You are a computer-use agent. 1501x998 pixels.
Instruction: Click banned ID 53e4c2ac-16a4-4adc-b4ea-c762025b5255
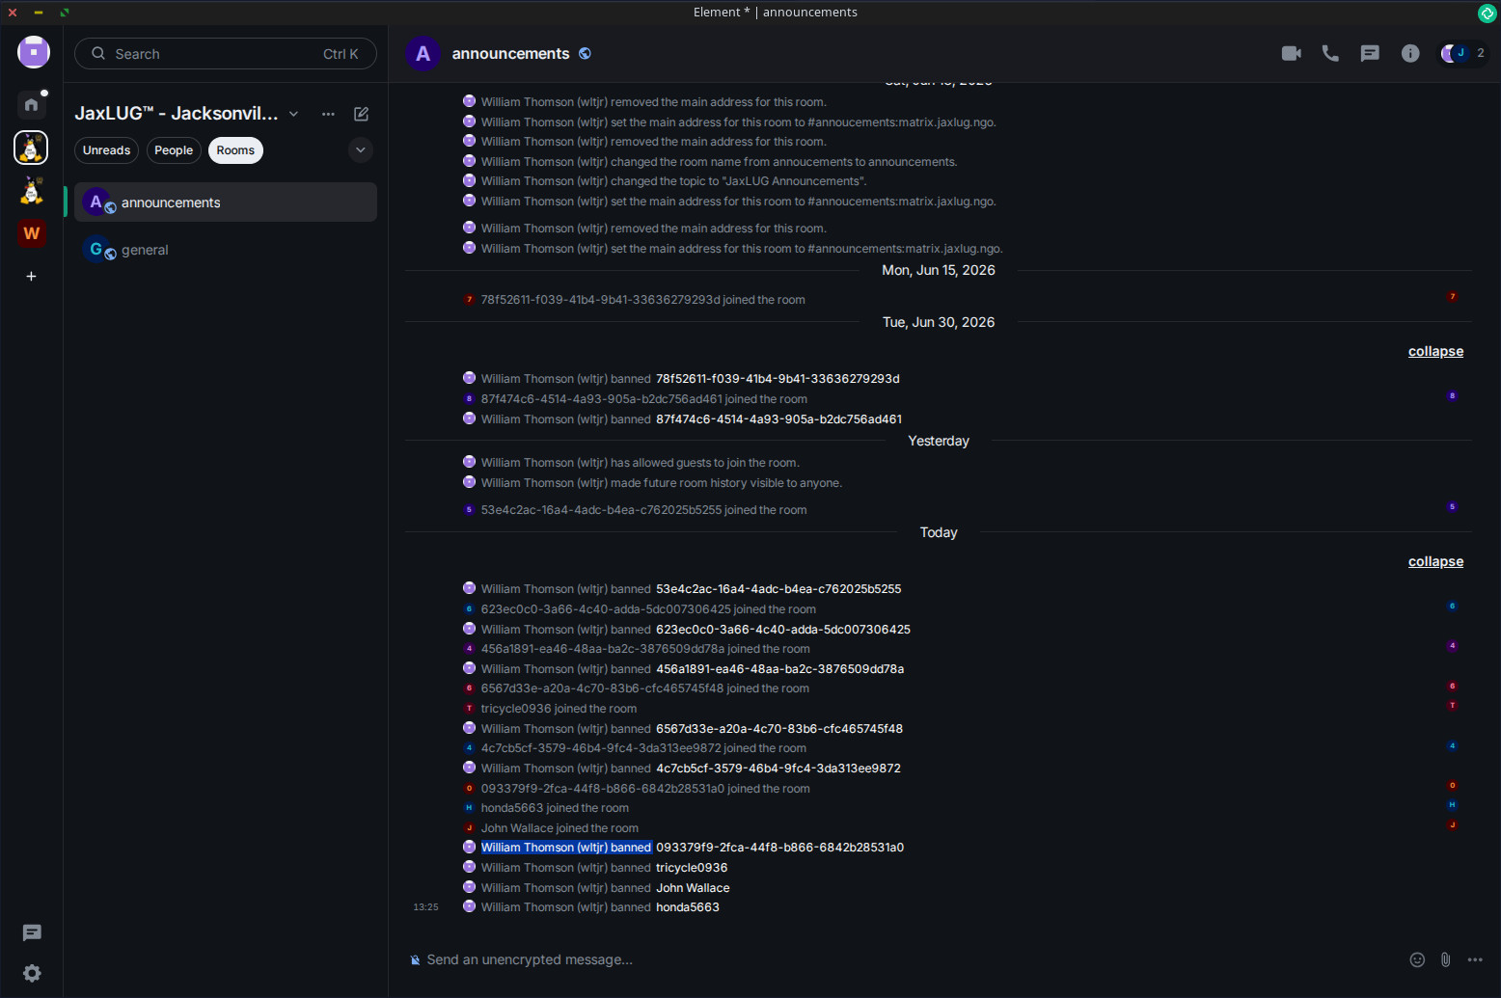(x=778, y=589)
